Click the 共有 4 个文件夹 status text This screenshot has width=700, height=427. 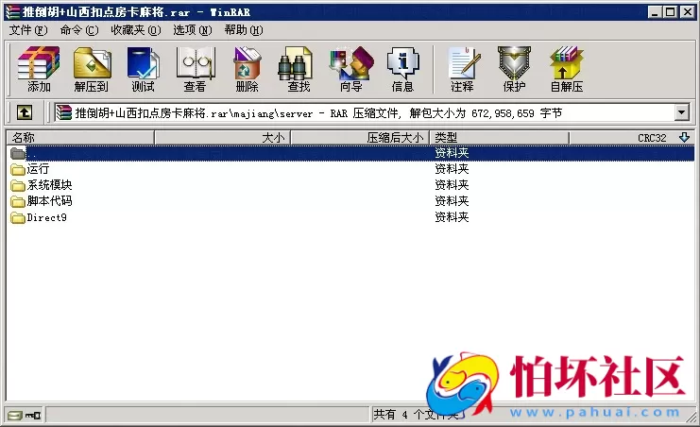coord(416,415)
